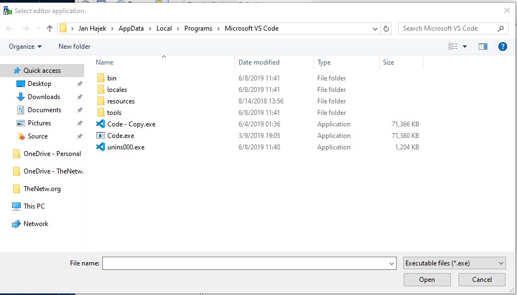Select the Code - Copy.exe file

click(131, 124)
